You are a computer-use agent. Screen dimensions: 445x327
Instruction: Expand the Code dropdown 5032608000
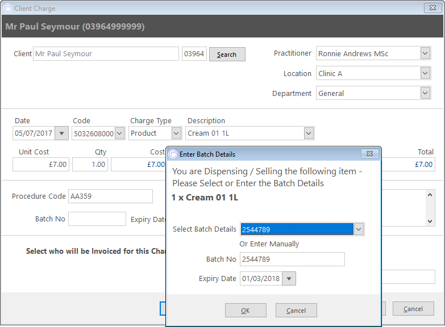click(x=119, y=133)
